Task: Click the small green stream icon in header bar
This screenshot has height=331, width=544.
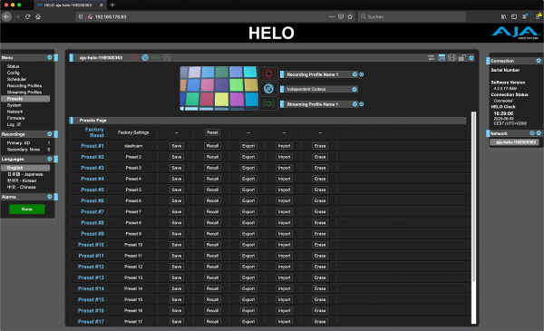Action: tap(156, 58)
